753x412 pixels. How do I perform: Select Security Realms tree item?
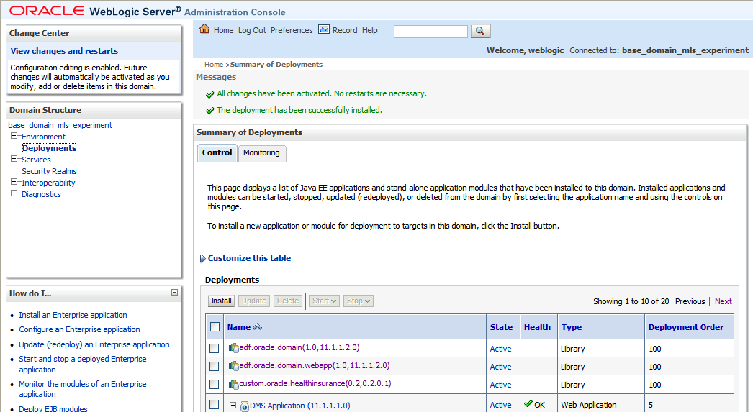[49, 171]
